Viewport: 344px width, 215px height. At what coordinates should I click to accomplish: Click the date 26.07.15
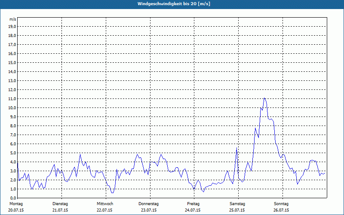tap(281, 210)
